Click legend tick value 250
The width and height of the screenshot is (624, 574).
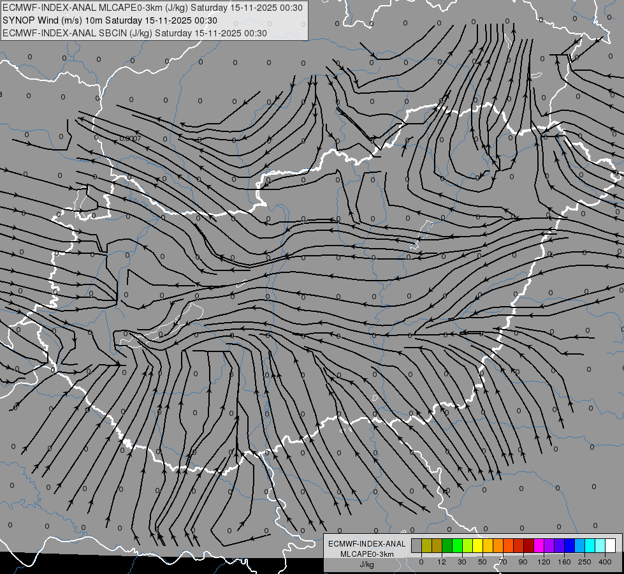[x=584, y=562]
